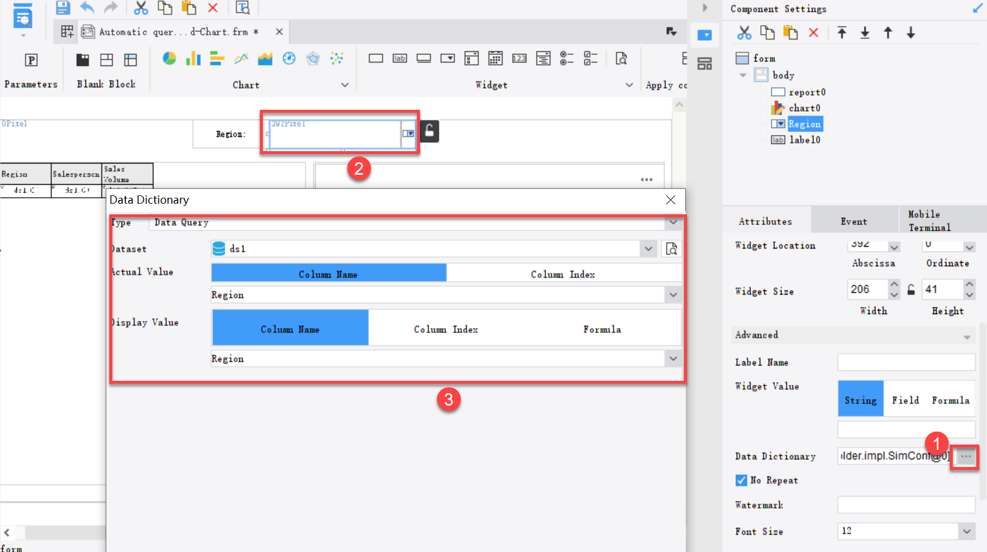Insert an area chart from Chart group

(x=265, y=58)
